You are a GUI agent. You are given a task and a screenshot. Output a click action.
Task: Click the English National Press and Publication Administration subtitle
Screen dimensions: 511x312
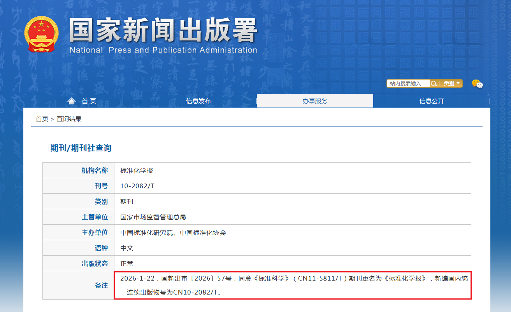pos(163,50)
